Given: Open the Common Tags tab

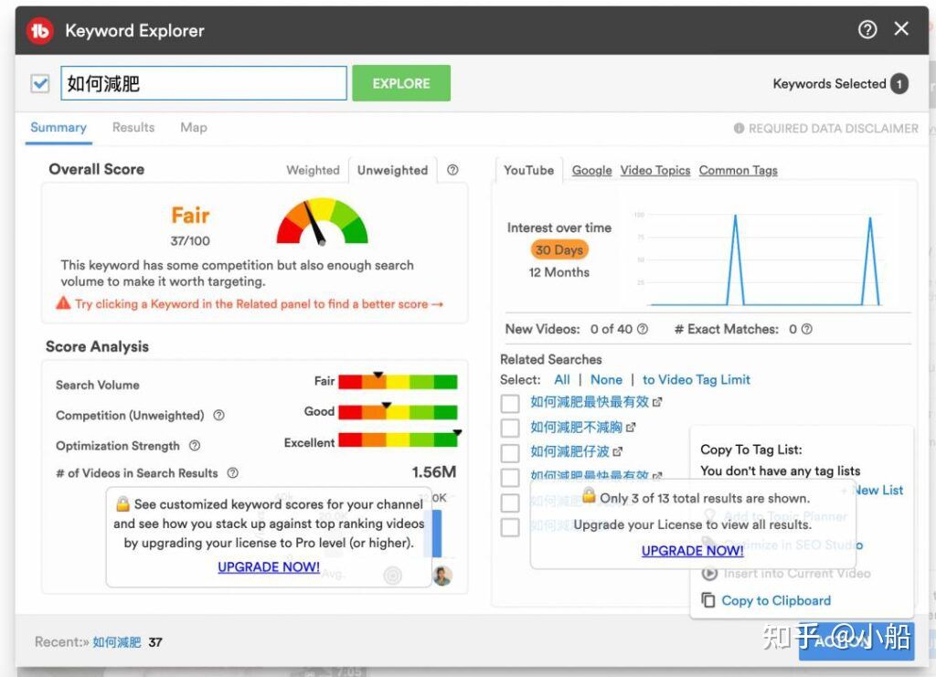Looking at the screenshot, I should click(738, 171).
